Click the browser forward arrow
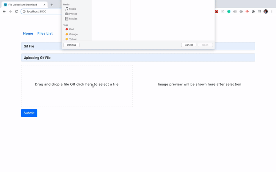This screenshot has width=276, height=172. coord(11,12)
